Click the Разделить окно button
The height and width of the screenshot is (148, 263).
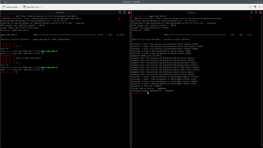coord(31,7)
